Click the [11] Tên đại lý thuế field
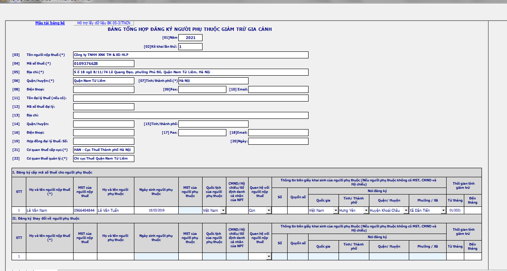 (191, 98)
